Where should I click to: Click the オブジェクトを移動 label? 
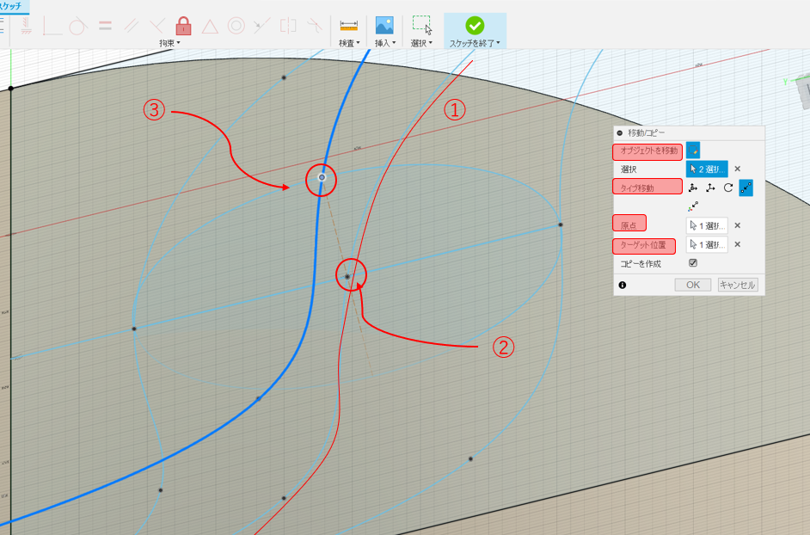647,151
